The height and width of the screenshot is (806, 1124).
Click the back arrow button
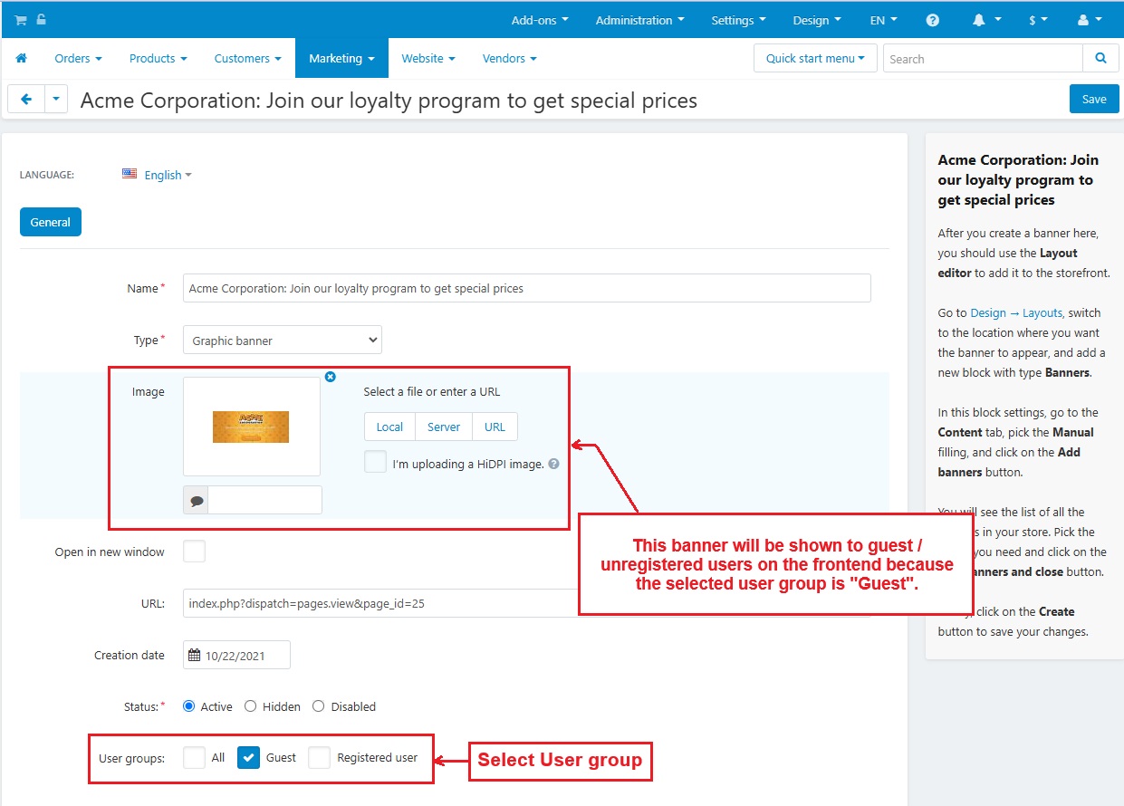click(26, 100)
